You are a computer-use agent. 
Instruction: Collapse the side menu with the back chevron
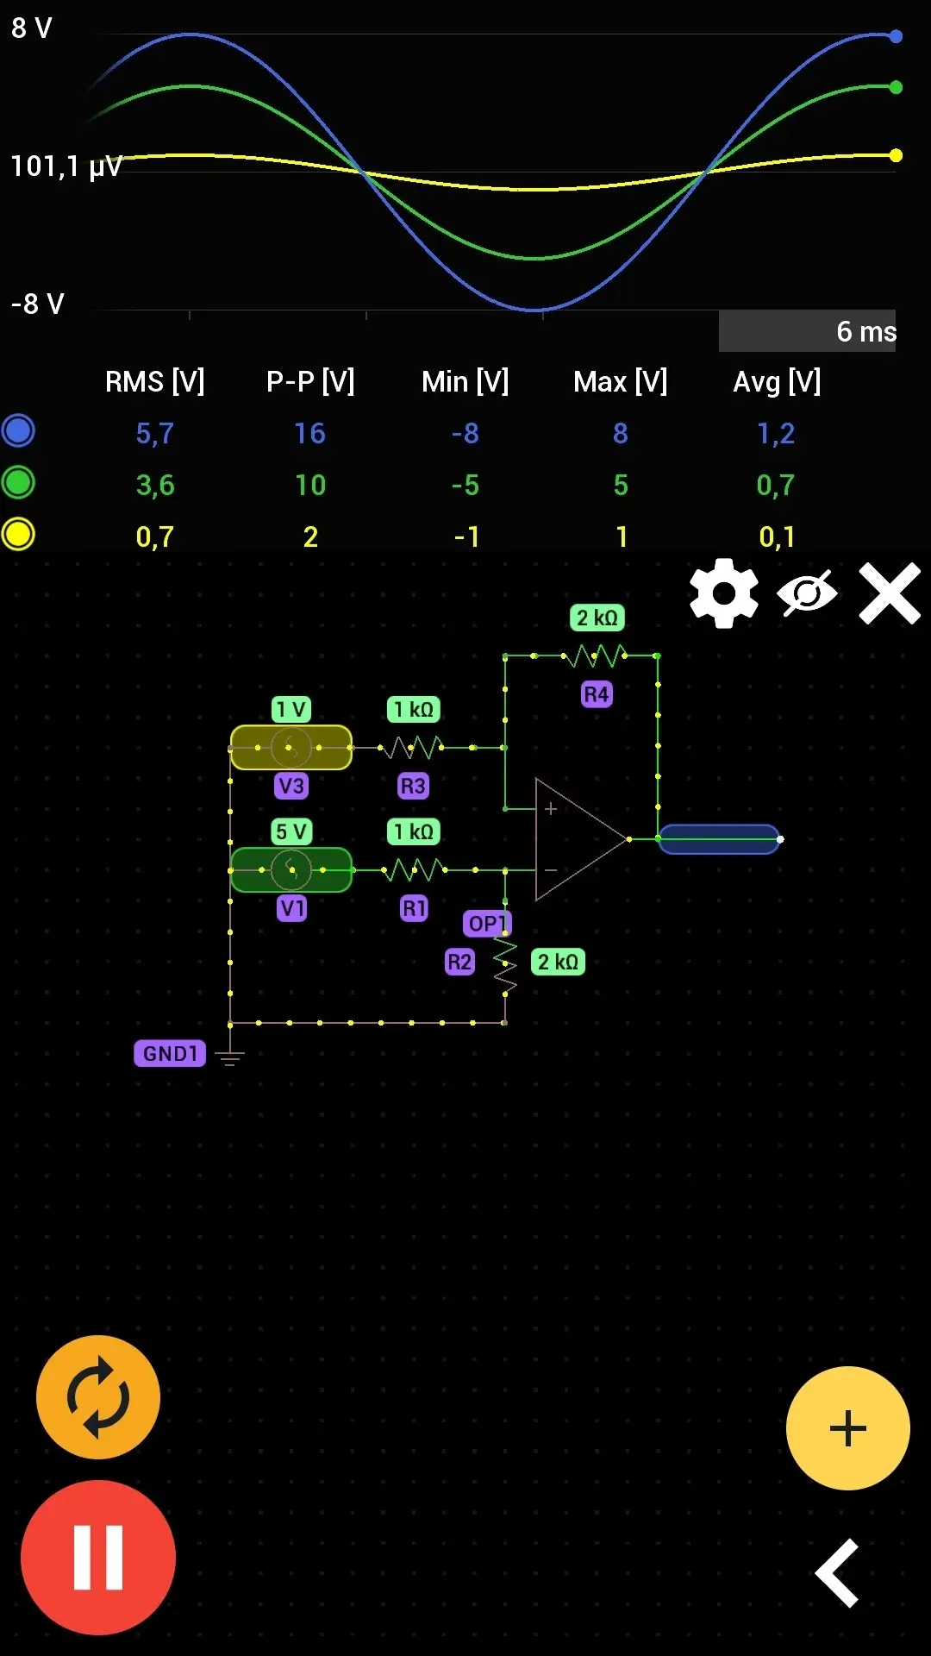click(838, 1573)
